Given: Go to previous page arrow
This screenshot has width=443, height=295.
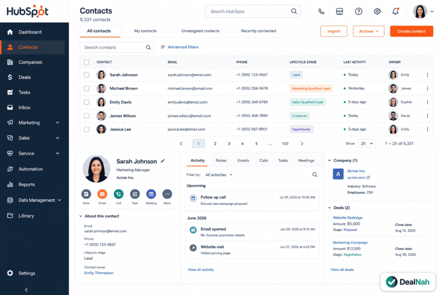Looking at the screenshot, I should (181, 143).
